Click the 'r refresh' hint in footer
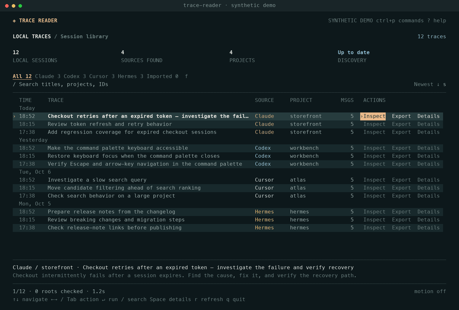 209,299
